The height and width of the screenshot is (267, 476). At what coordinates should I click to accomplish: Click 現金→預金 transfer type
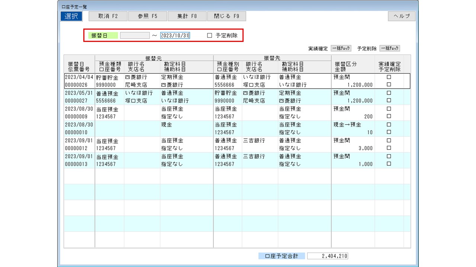point(347,125)
